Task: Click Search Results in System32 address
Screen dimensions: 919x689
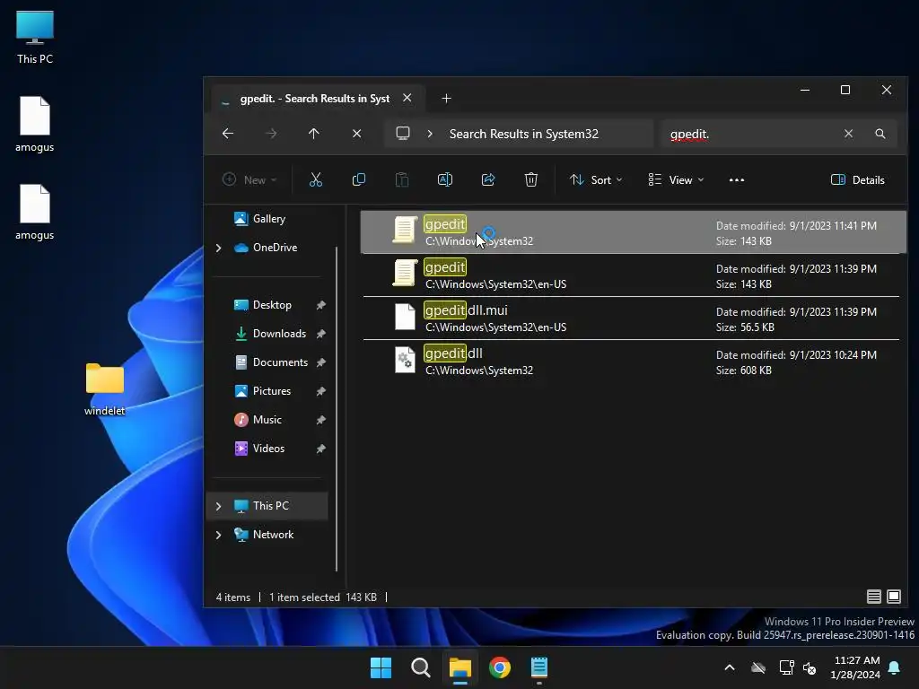Action: coord(523,134)
